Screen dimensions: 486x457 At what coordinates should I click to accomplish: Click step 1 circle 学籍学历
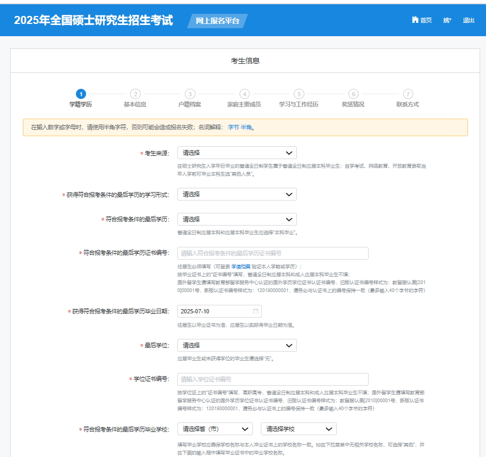[80, 94]
